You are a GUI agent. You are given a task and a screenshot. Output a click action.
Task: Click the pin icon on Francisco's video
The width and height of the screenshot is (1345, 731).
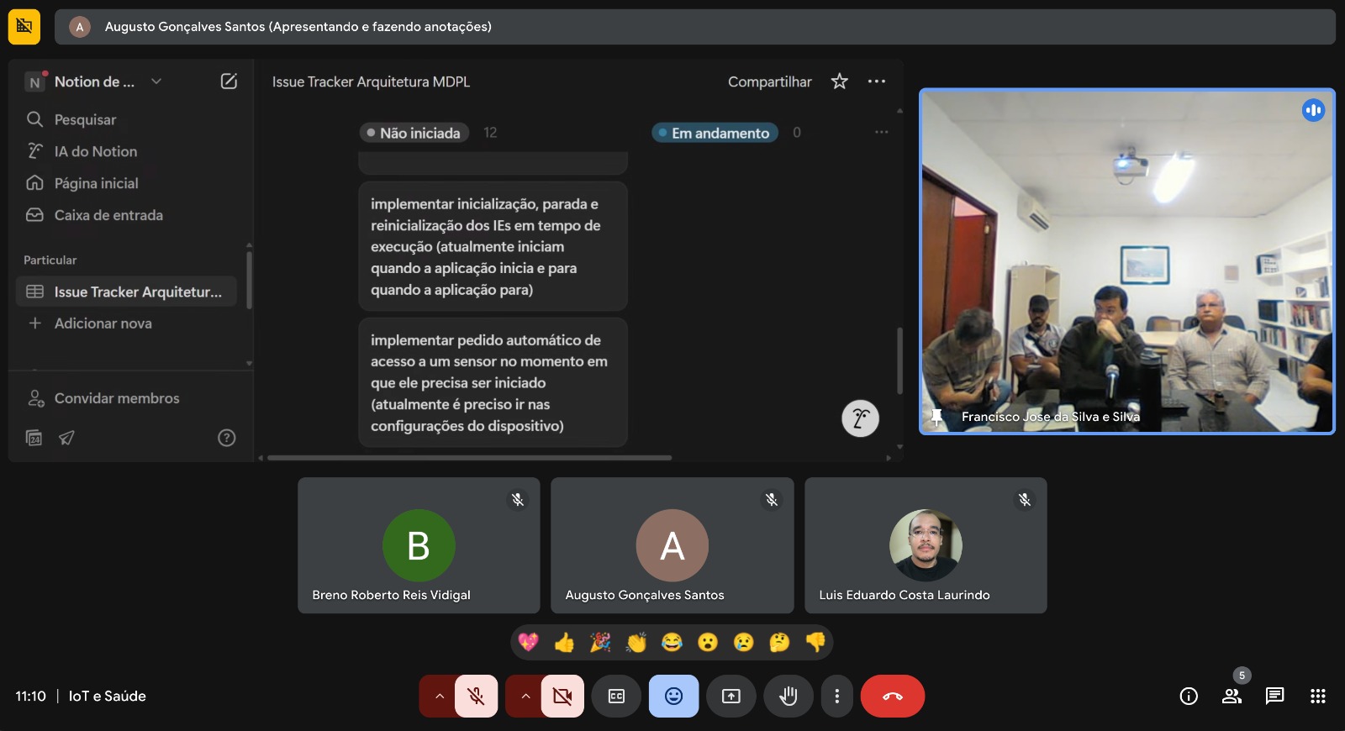[x=936, y=417]
